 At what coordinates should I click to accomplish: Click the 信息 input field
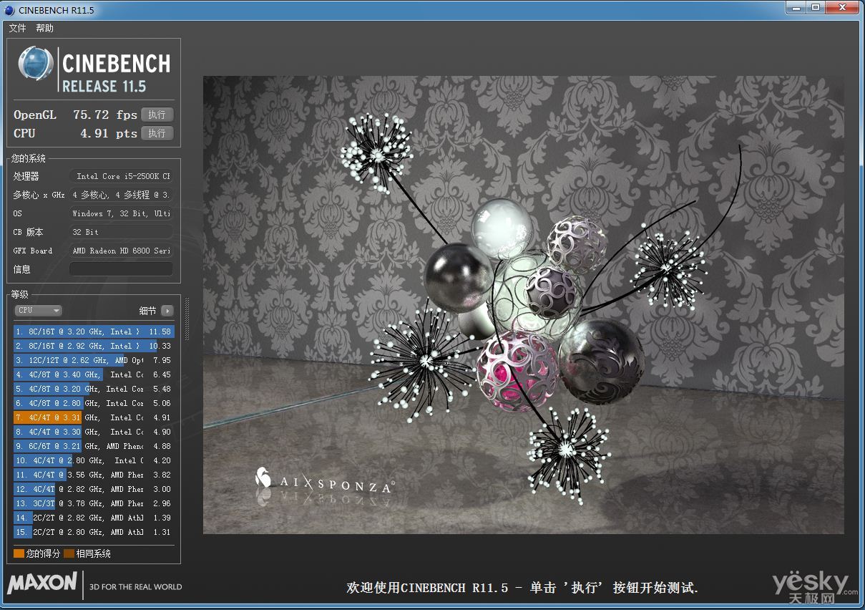pyautogui.click(x=121, y=269)
